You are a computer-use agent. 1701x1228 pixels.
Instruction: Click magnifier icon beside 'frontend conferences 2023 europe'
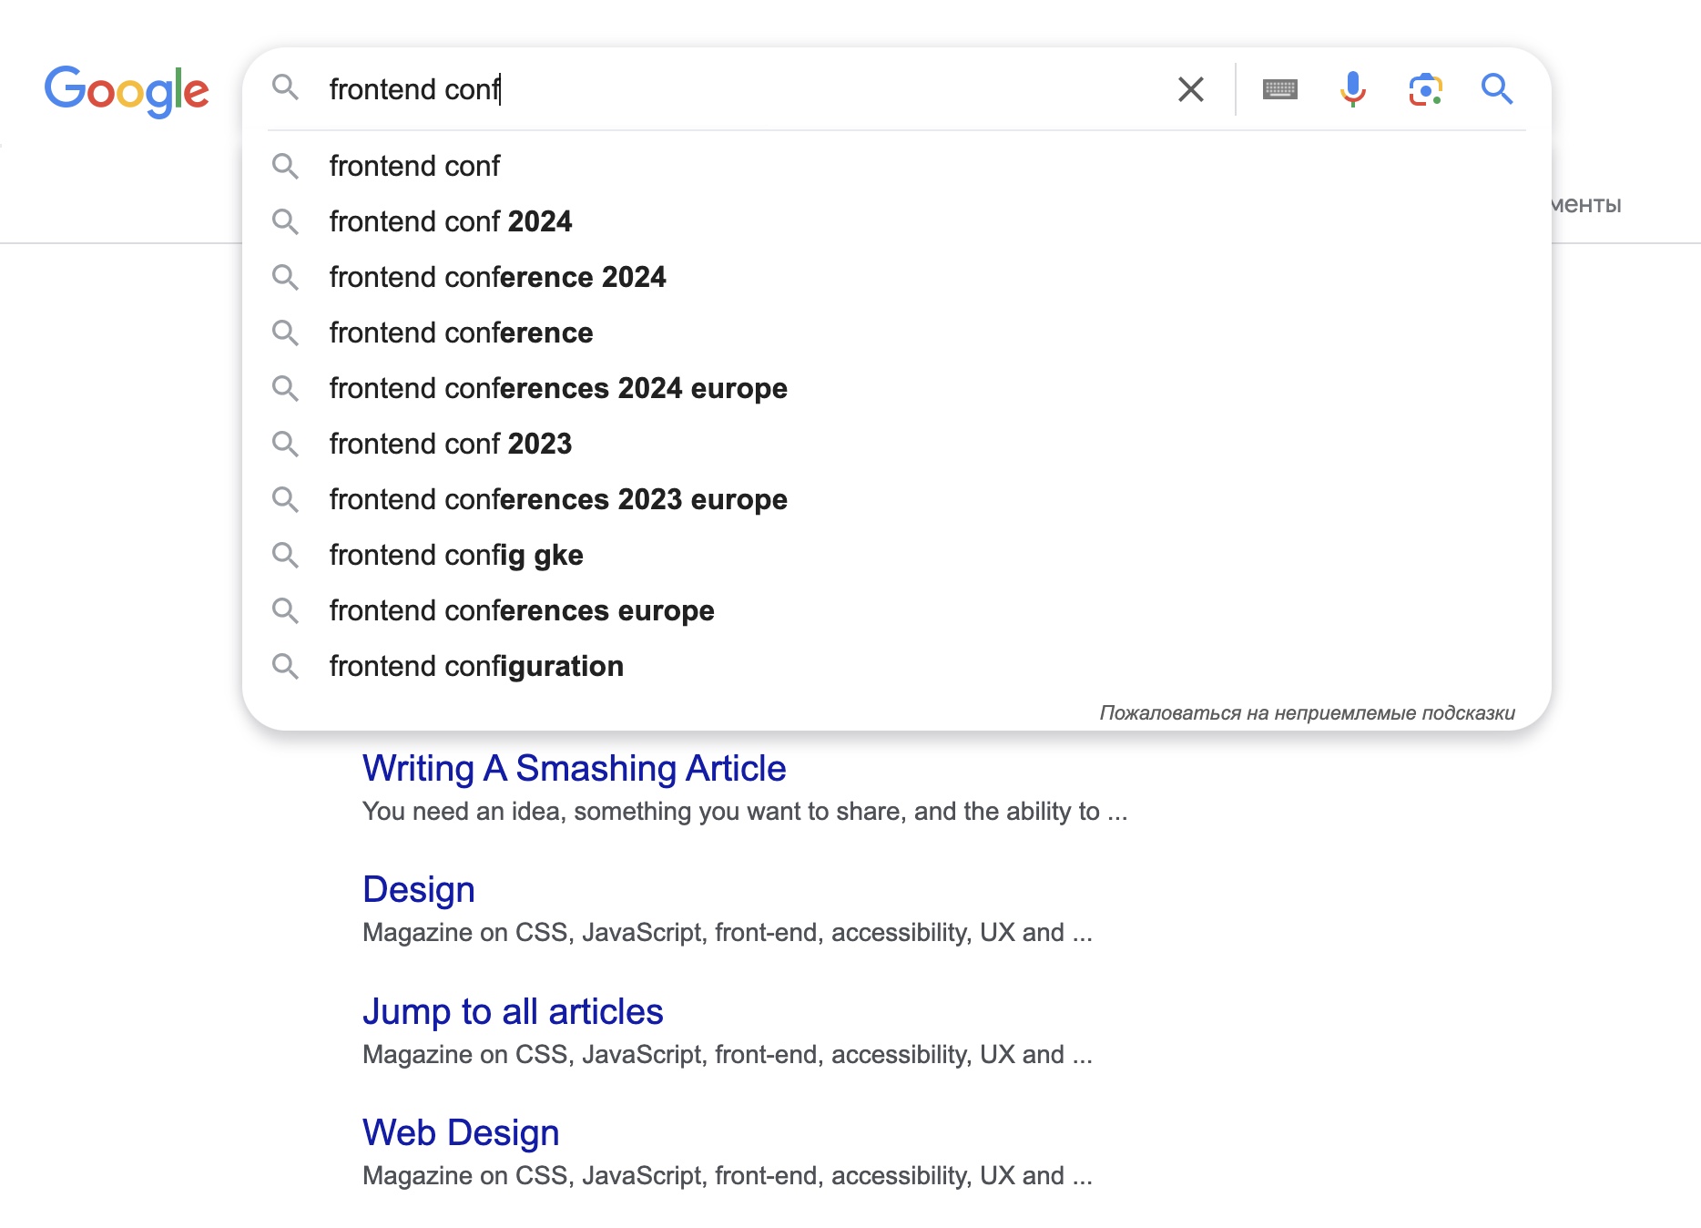pyautogui.click(x=285, y=499)
